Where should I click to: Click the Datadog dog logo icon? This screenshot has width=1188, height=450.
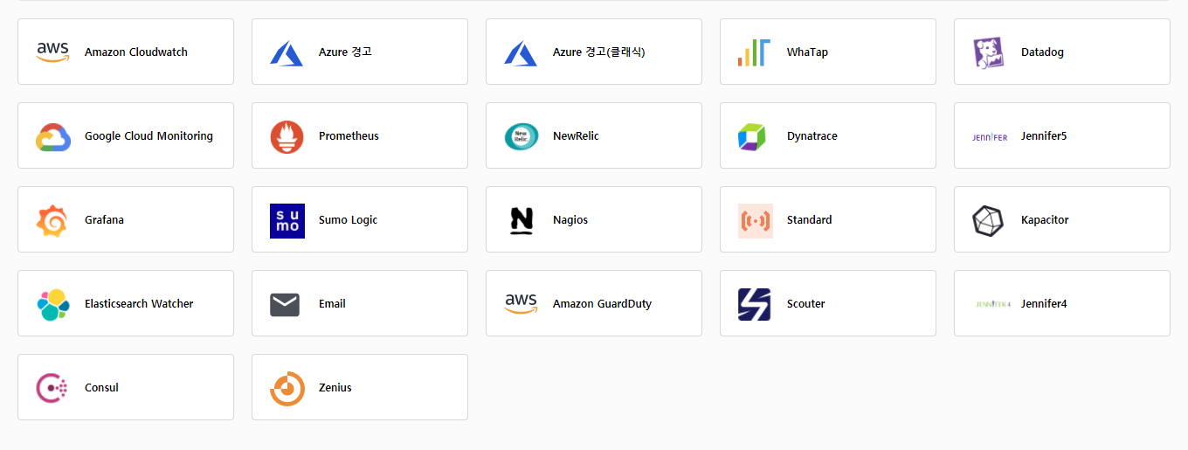click(989, 52)
